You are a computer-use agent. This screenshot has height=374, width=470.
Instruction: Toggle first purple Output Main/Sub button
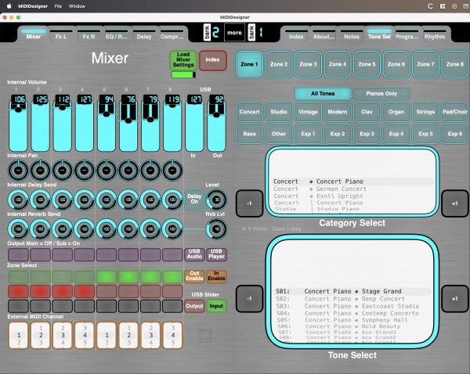pos(18,254)
